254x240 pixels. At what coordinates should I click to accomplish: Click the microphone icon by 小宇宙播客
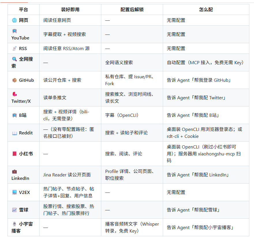[x=14, y=224]
